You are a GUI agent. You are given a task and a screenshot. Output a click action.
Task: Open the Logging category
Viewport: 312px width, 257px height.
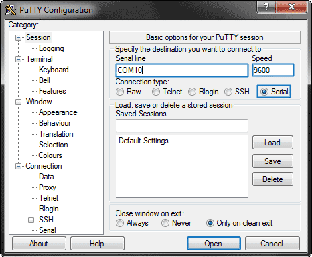52,48
